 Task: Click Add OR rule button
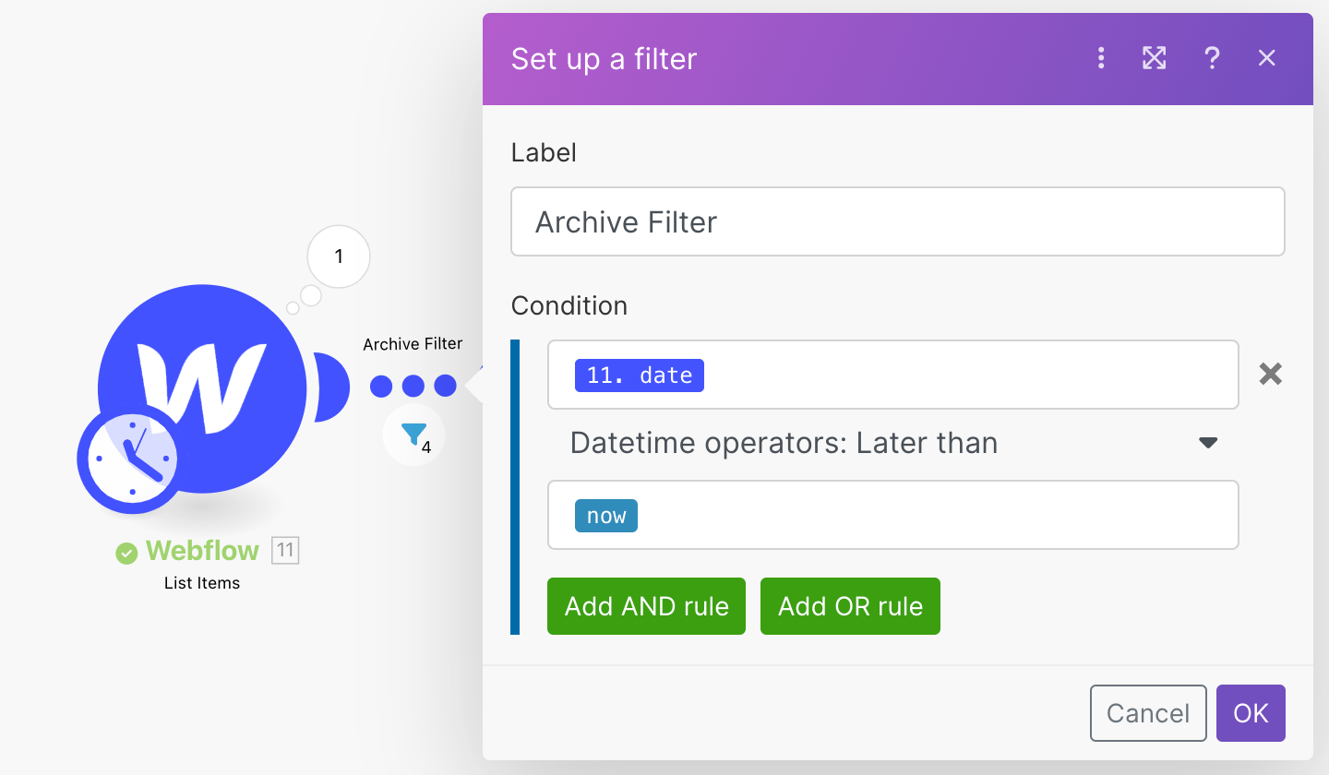pos(850,606)
